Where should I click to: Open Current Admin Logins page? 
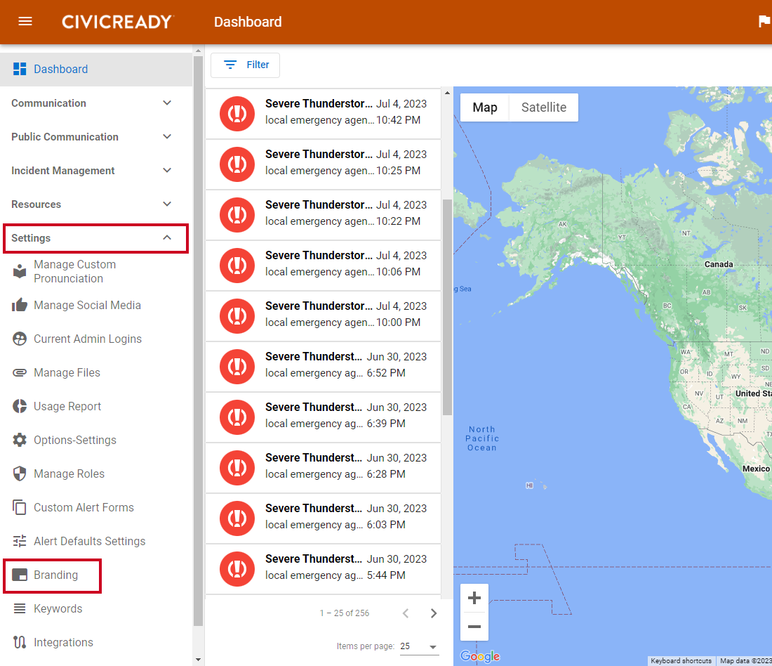[96, 339]
